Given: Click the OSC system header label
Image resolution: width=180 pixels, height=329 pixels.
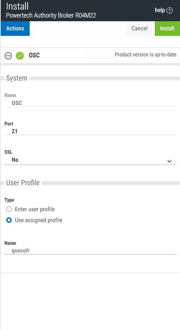Looking at the screenshot, I should click(x=34, y=55).
